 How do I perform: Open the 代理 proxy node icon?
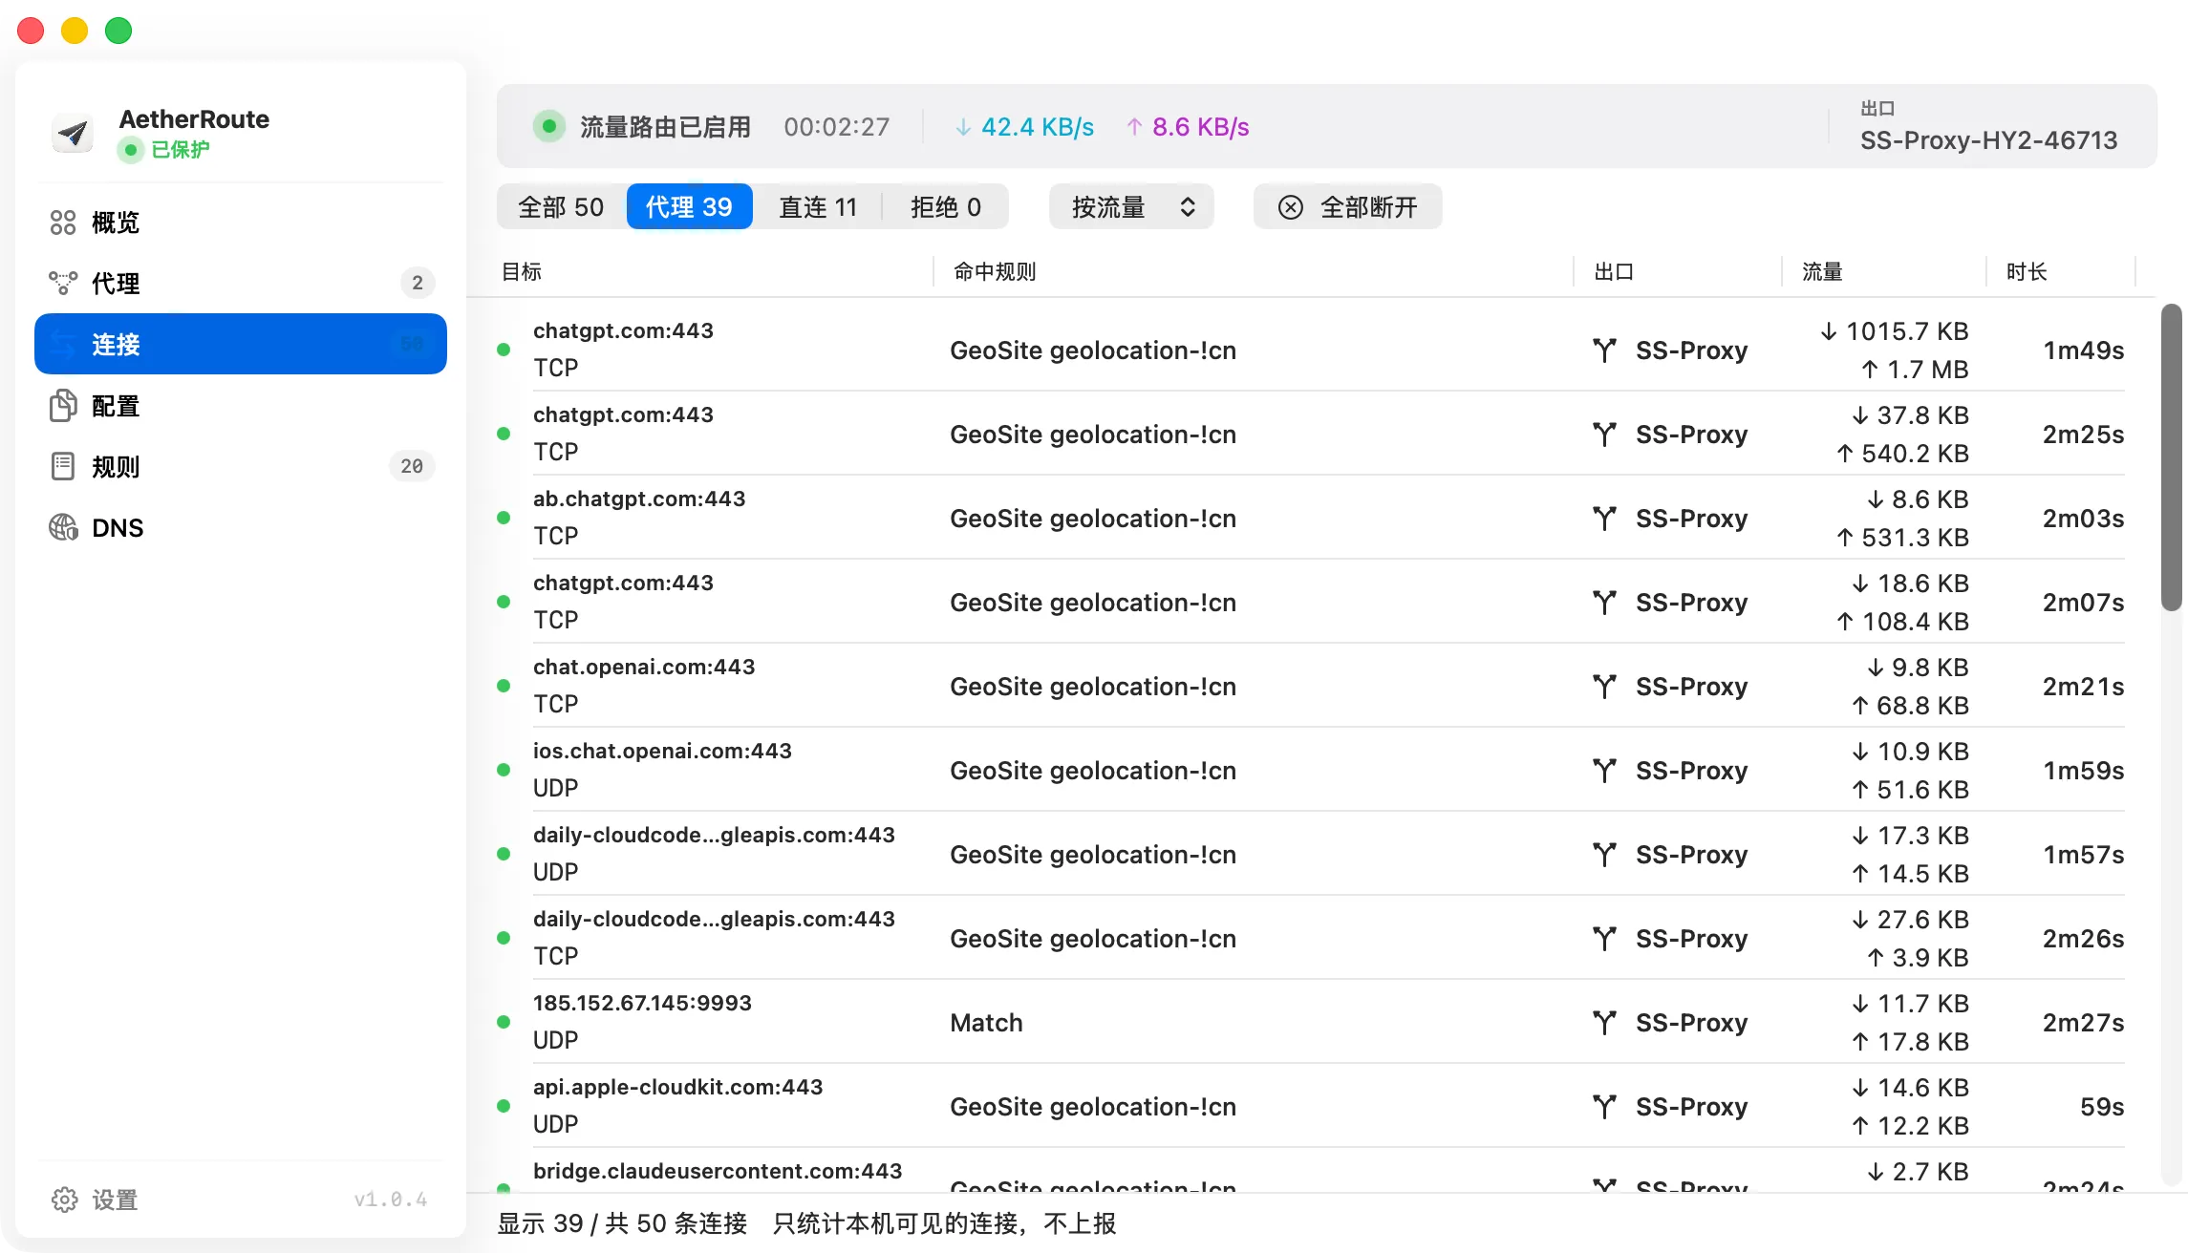click(63, 283)
